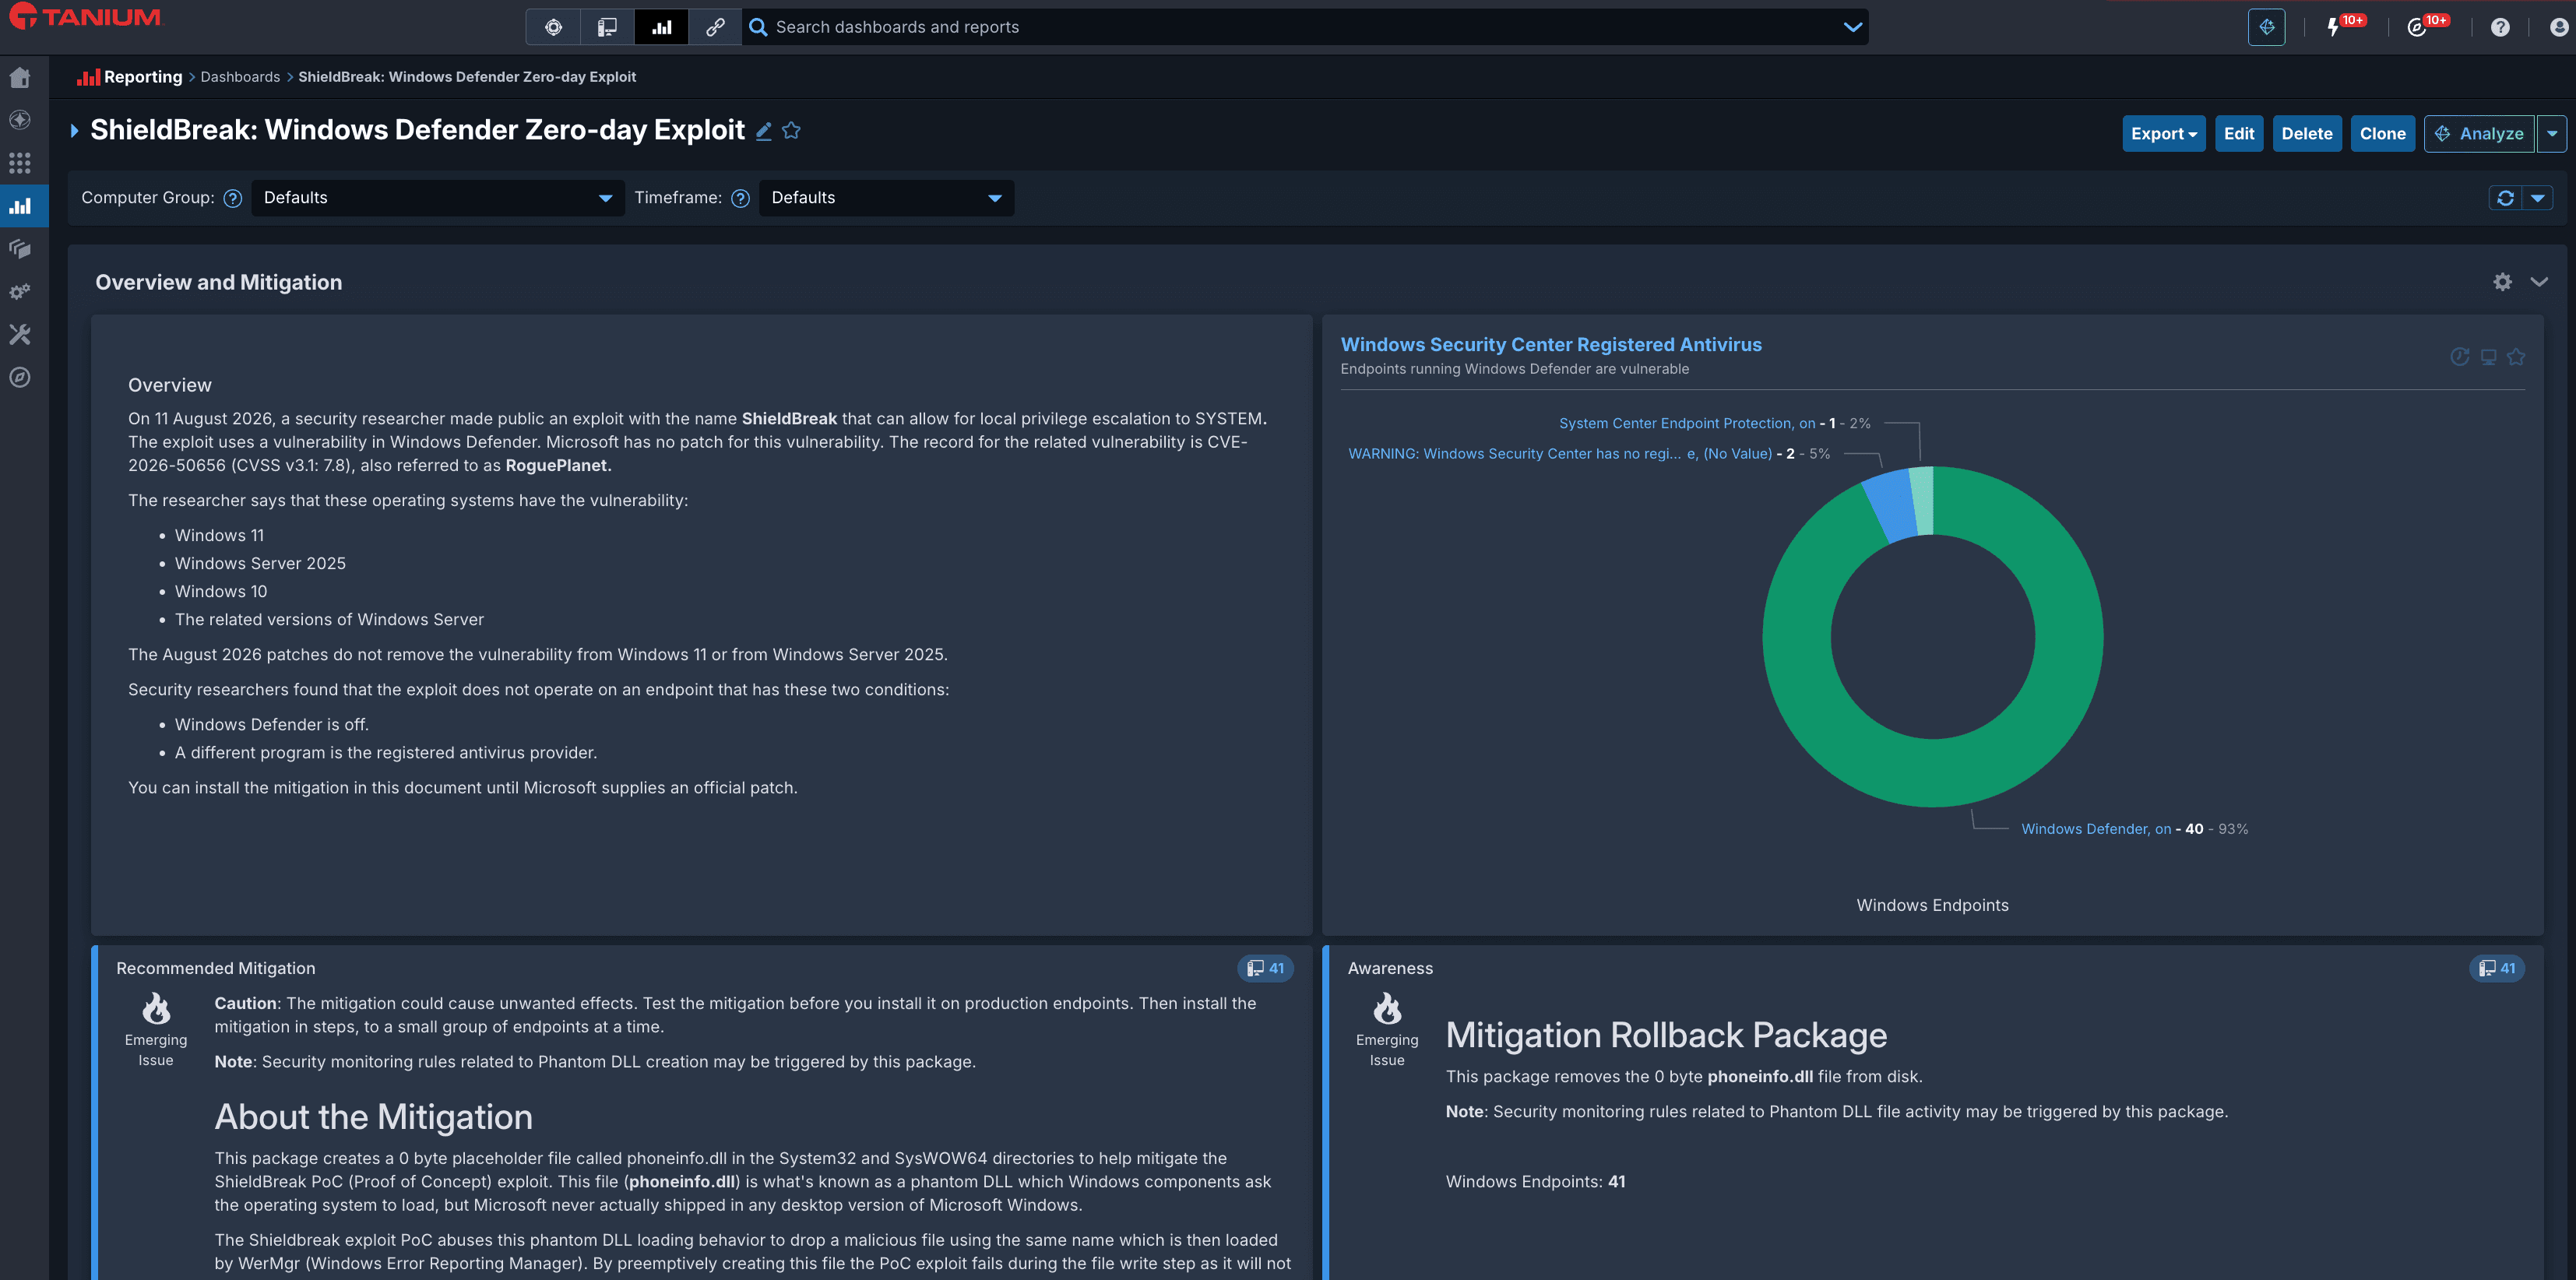
Task: Collapse the Overview and Mitigation section
Action: pos(2538,282)
